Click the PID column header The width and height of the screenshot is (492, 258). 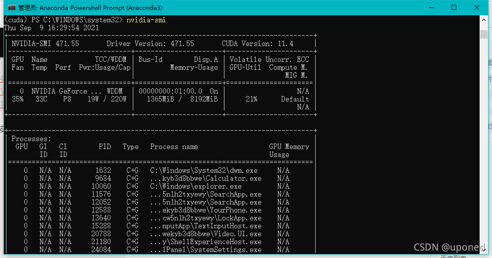105,147
